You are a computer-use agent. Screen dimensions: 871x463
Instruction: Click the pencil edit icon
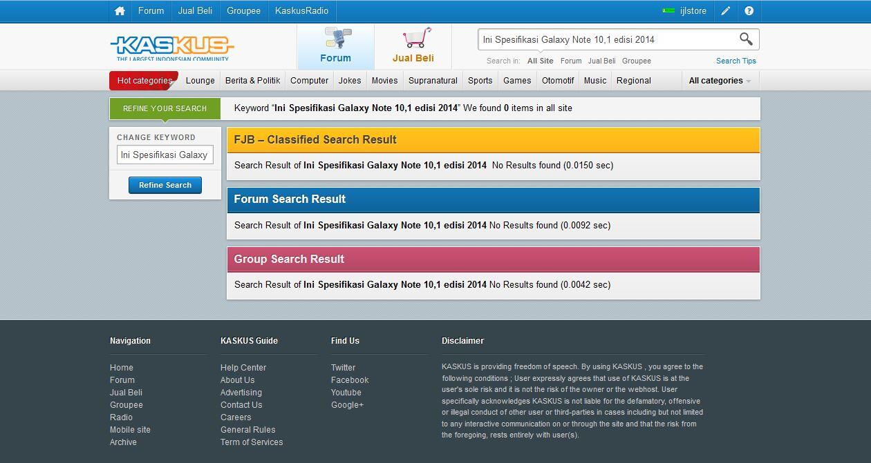(x=725, y=11)
